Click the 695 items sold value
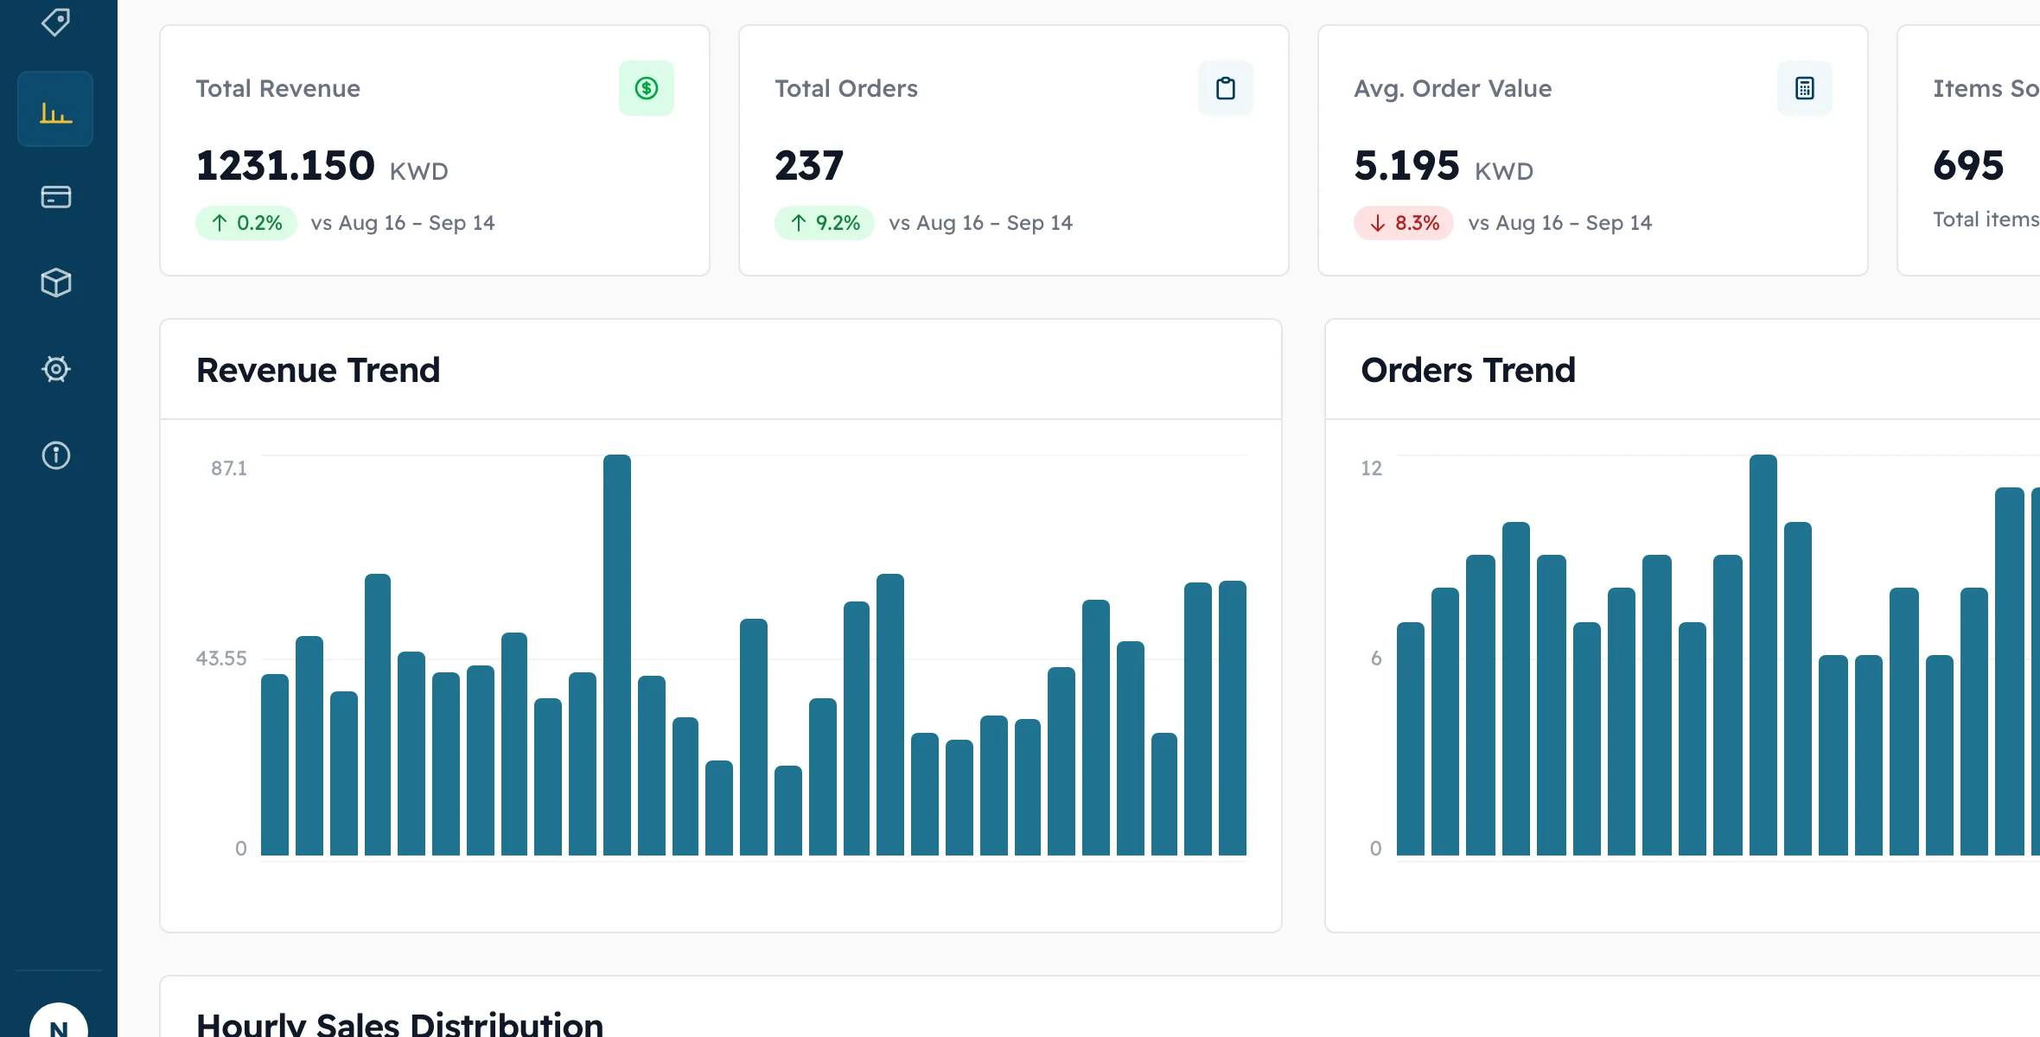Screen dimensions: 2040x1037 (1968, 165)
